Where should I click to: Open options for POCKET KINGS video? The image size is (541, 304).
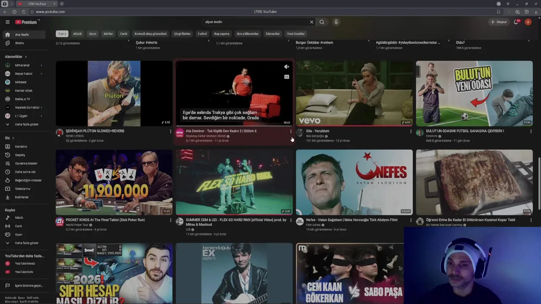click(x=171, y=220)
